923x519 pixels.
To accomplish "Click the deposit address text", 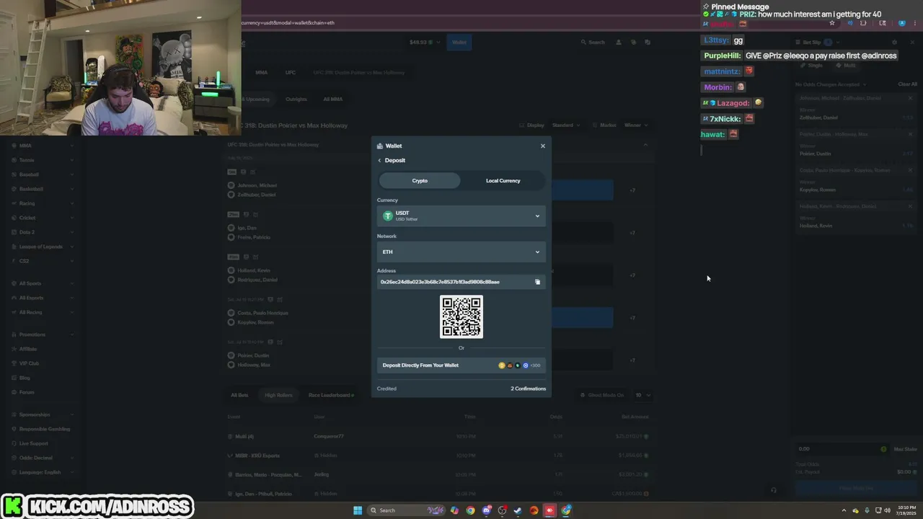I will point(440,282).
